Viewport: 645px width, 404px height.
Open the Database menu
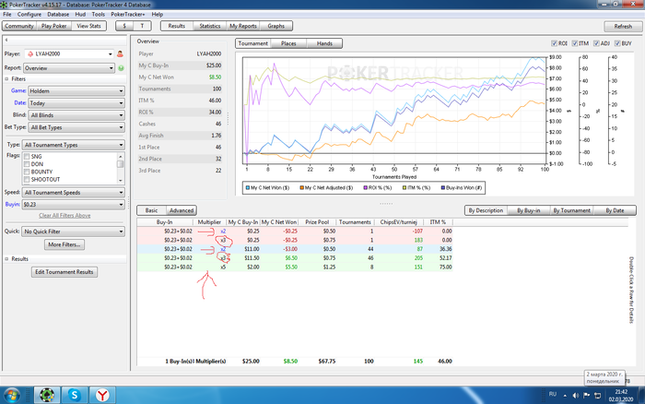click(58, 14)
